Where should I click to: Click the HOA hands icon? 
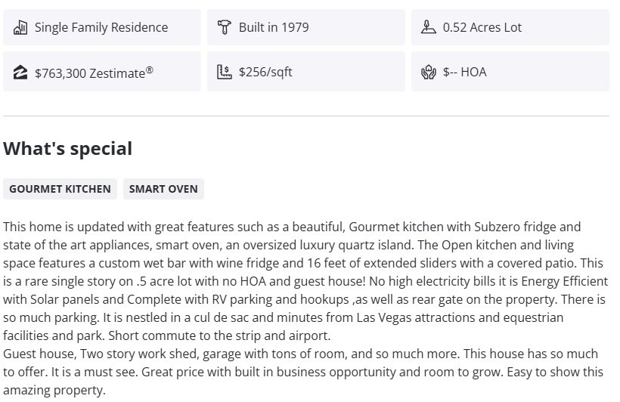[429, 73]
